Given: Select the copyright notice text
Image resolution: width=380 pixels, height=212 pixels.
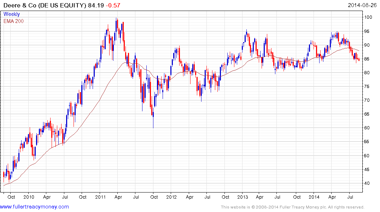Looking at the screenshot, I should (x=293, y=207).
